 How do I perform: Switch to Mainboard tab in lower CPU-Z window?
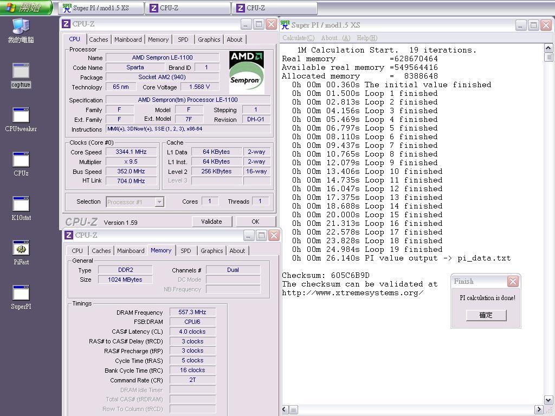131,251
